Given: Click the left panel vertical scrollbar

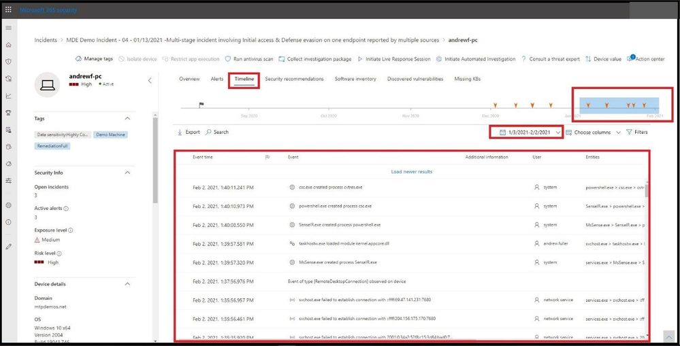Looking at the screenshot, I should click(155, 159).
